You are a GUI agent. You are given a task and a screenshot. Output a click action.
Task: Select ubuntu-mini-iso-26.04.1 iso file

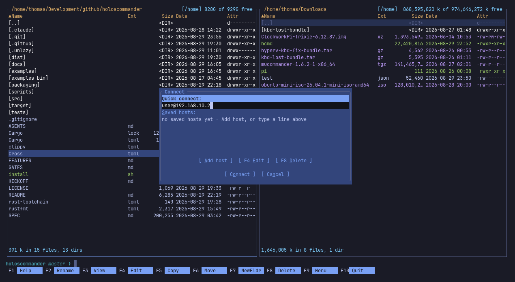coord(383,85)
